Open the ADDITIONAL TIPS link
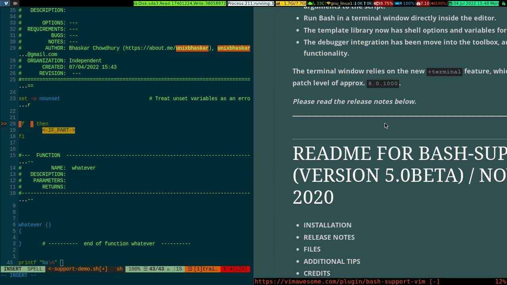 332,261
